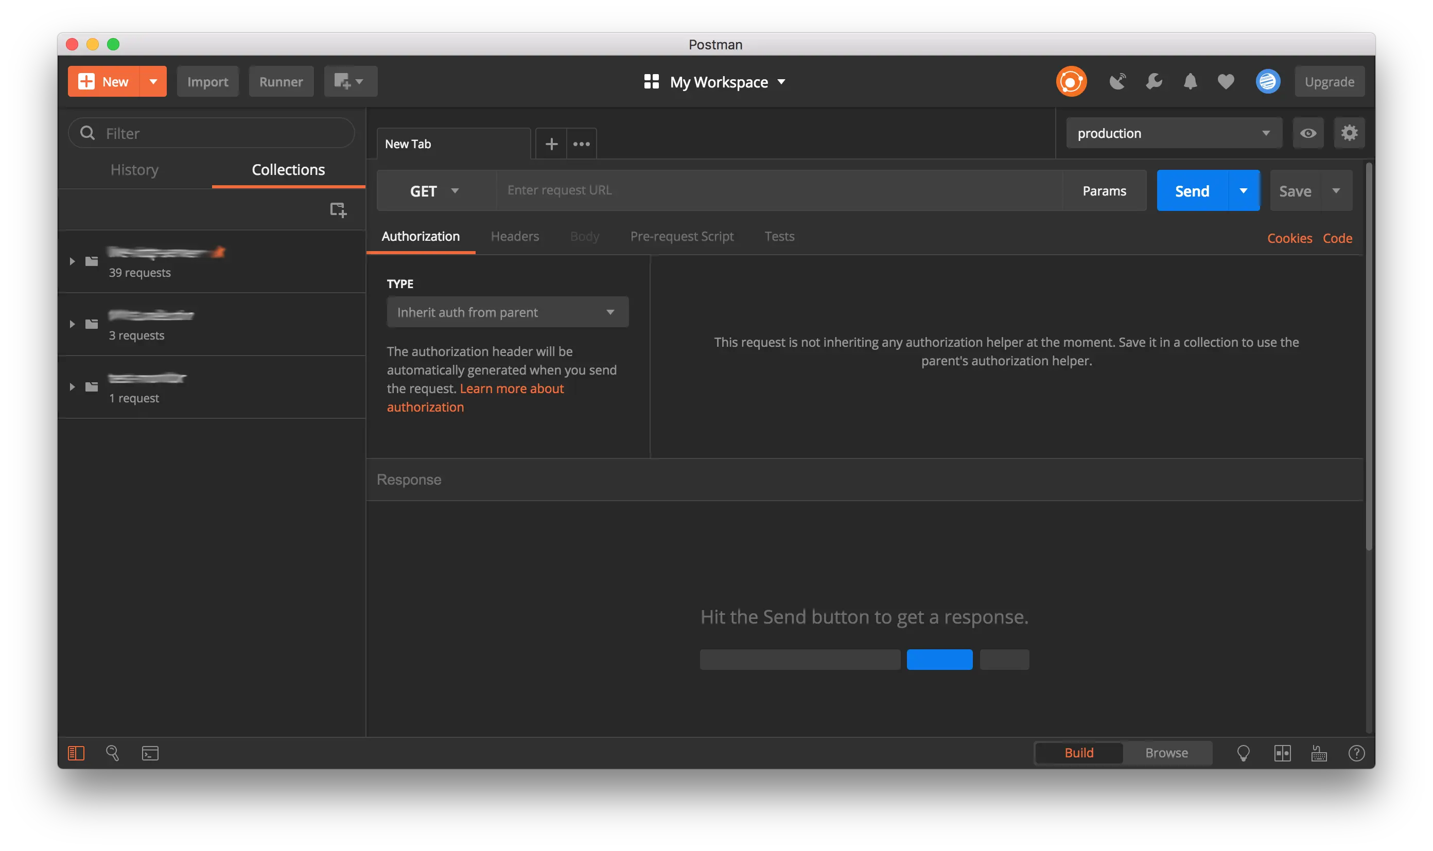This screenshot has height=851, width=1433.
Task: Click the Find magnifier in the status bar
Action: point(112,753)
